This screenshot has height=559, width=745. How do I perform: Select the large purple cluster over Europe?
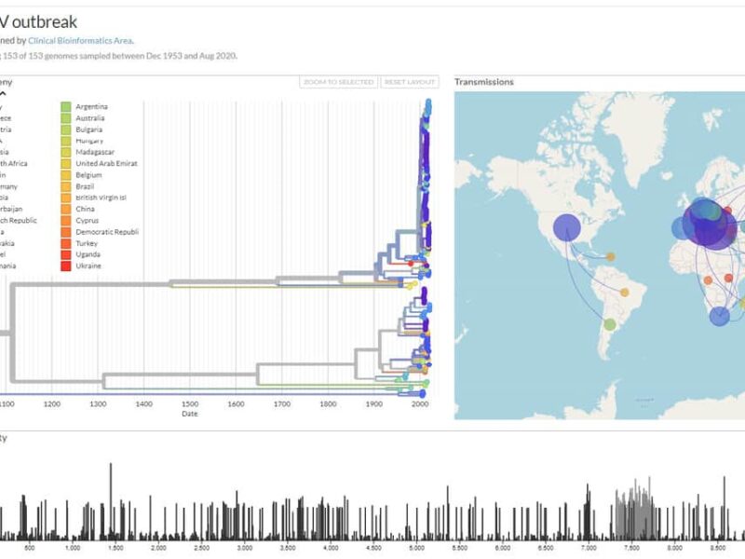coord(706,224)
